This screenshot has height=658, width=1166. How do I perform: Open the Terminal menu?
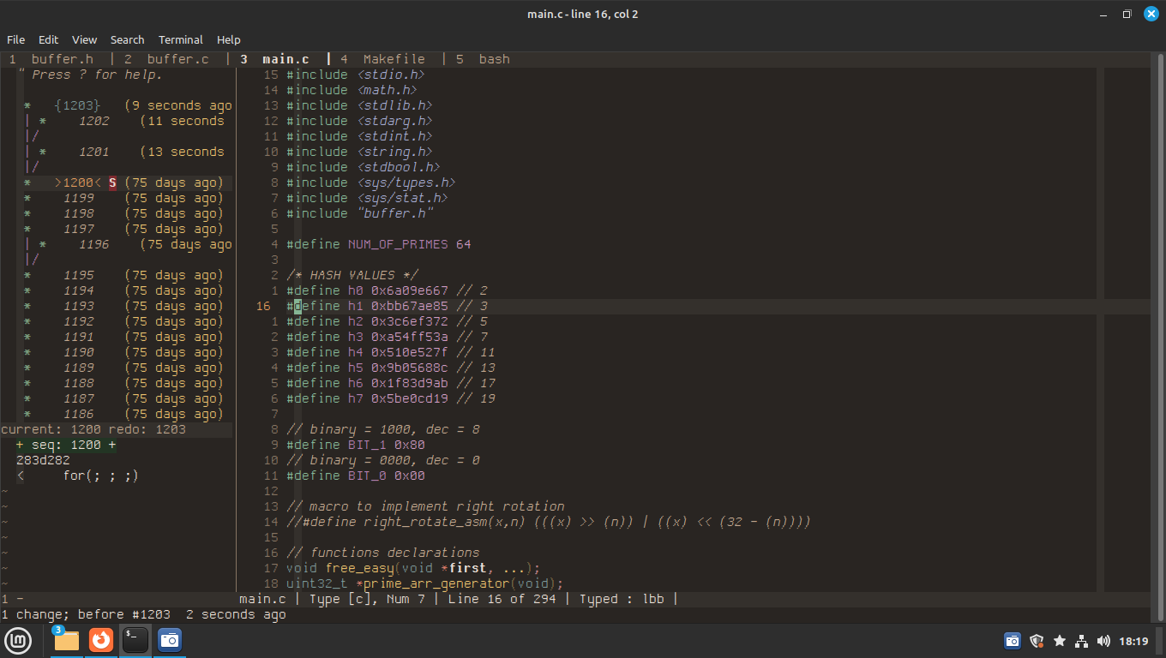pyautogui.click(x=180, y=39)
